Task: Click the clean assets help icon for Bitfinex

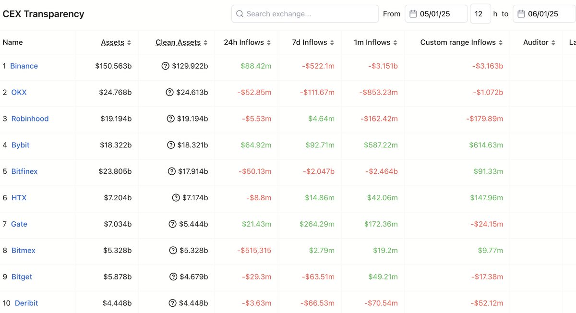Action: [172, 171]
